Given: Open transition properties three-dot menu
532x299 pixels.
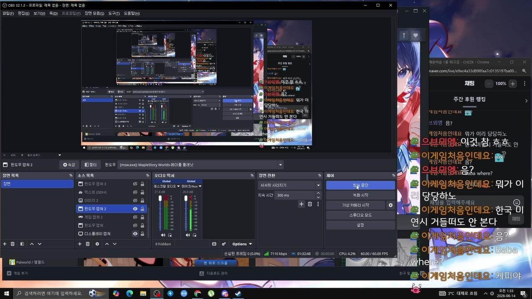Looking at the screenshot, I should coord(318,204).
